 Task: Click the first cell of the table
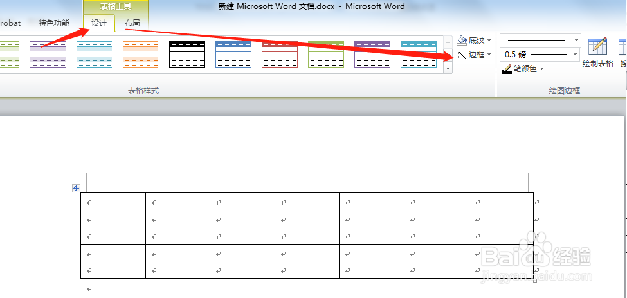click(x=113, y=201)
